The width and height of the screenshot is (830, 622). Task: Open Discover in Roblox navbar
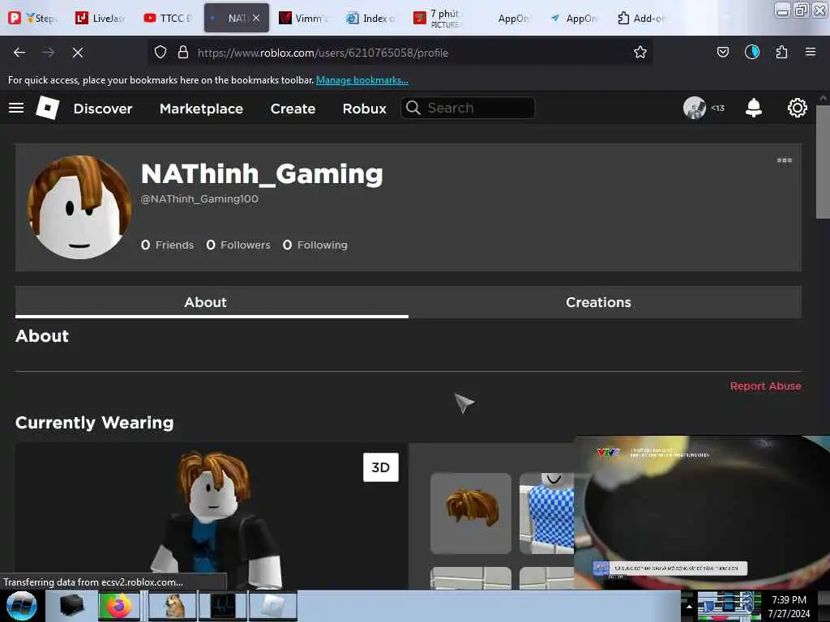[x=103, y=109]
